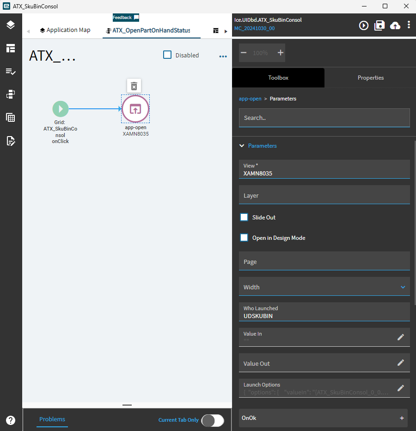Screen dimensions: 416x431
Task: Click the save disk icon in header
Action: [x=379, y=25]
